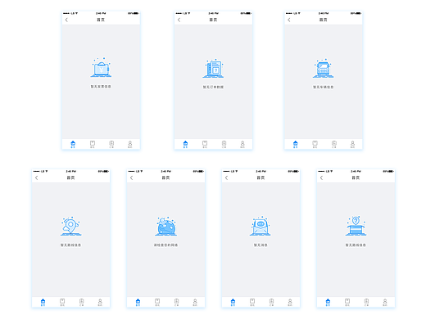Tap the truck illustration
Viewport: 426px width, 319px height.
pyautogui.click(x=324, y=68)
